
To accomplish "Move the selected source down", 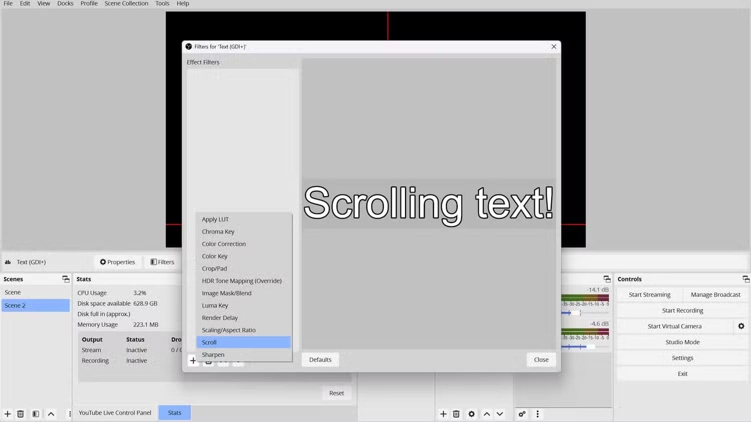I will 500,414.
